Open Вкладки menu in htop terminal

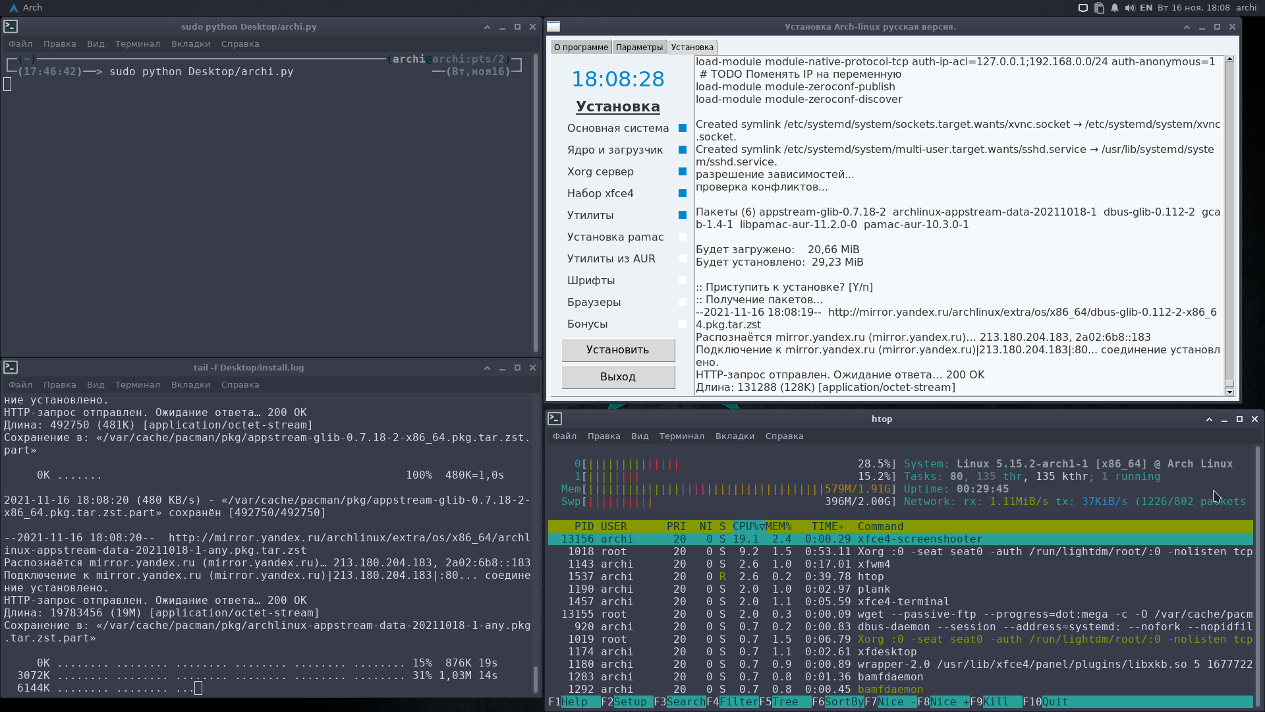coord(735,436)
